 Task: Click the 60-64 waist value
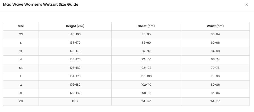point(215,34)
